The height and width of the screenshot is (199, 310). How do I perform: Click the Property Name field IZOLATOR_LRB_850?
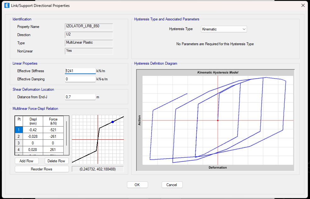[89, 27]
